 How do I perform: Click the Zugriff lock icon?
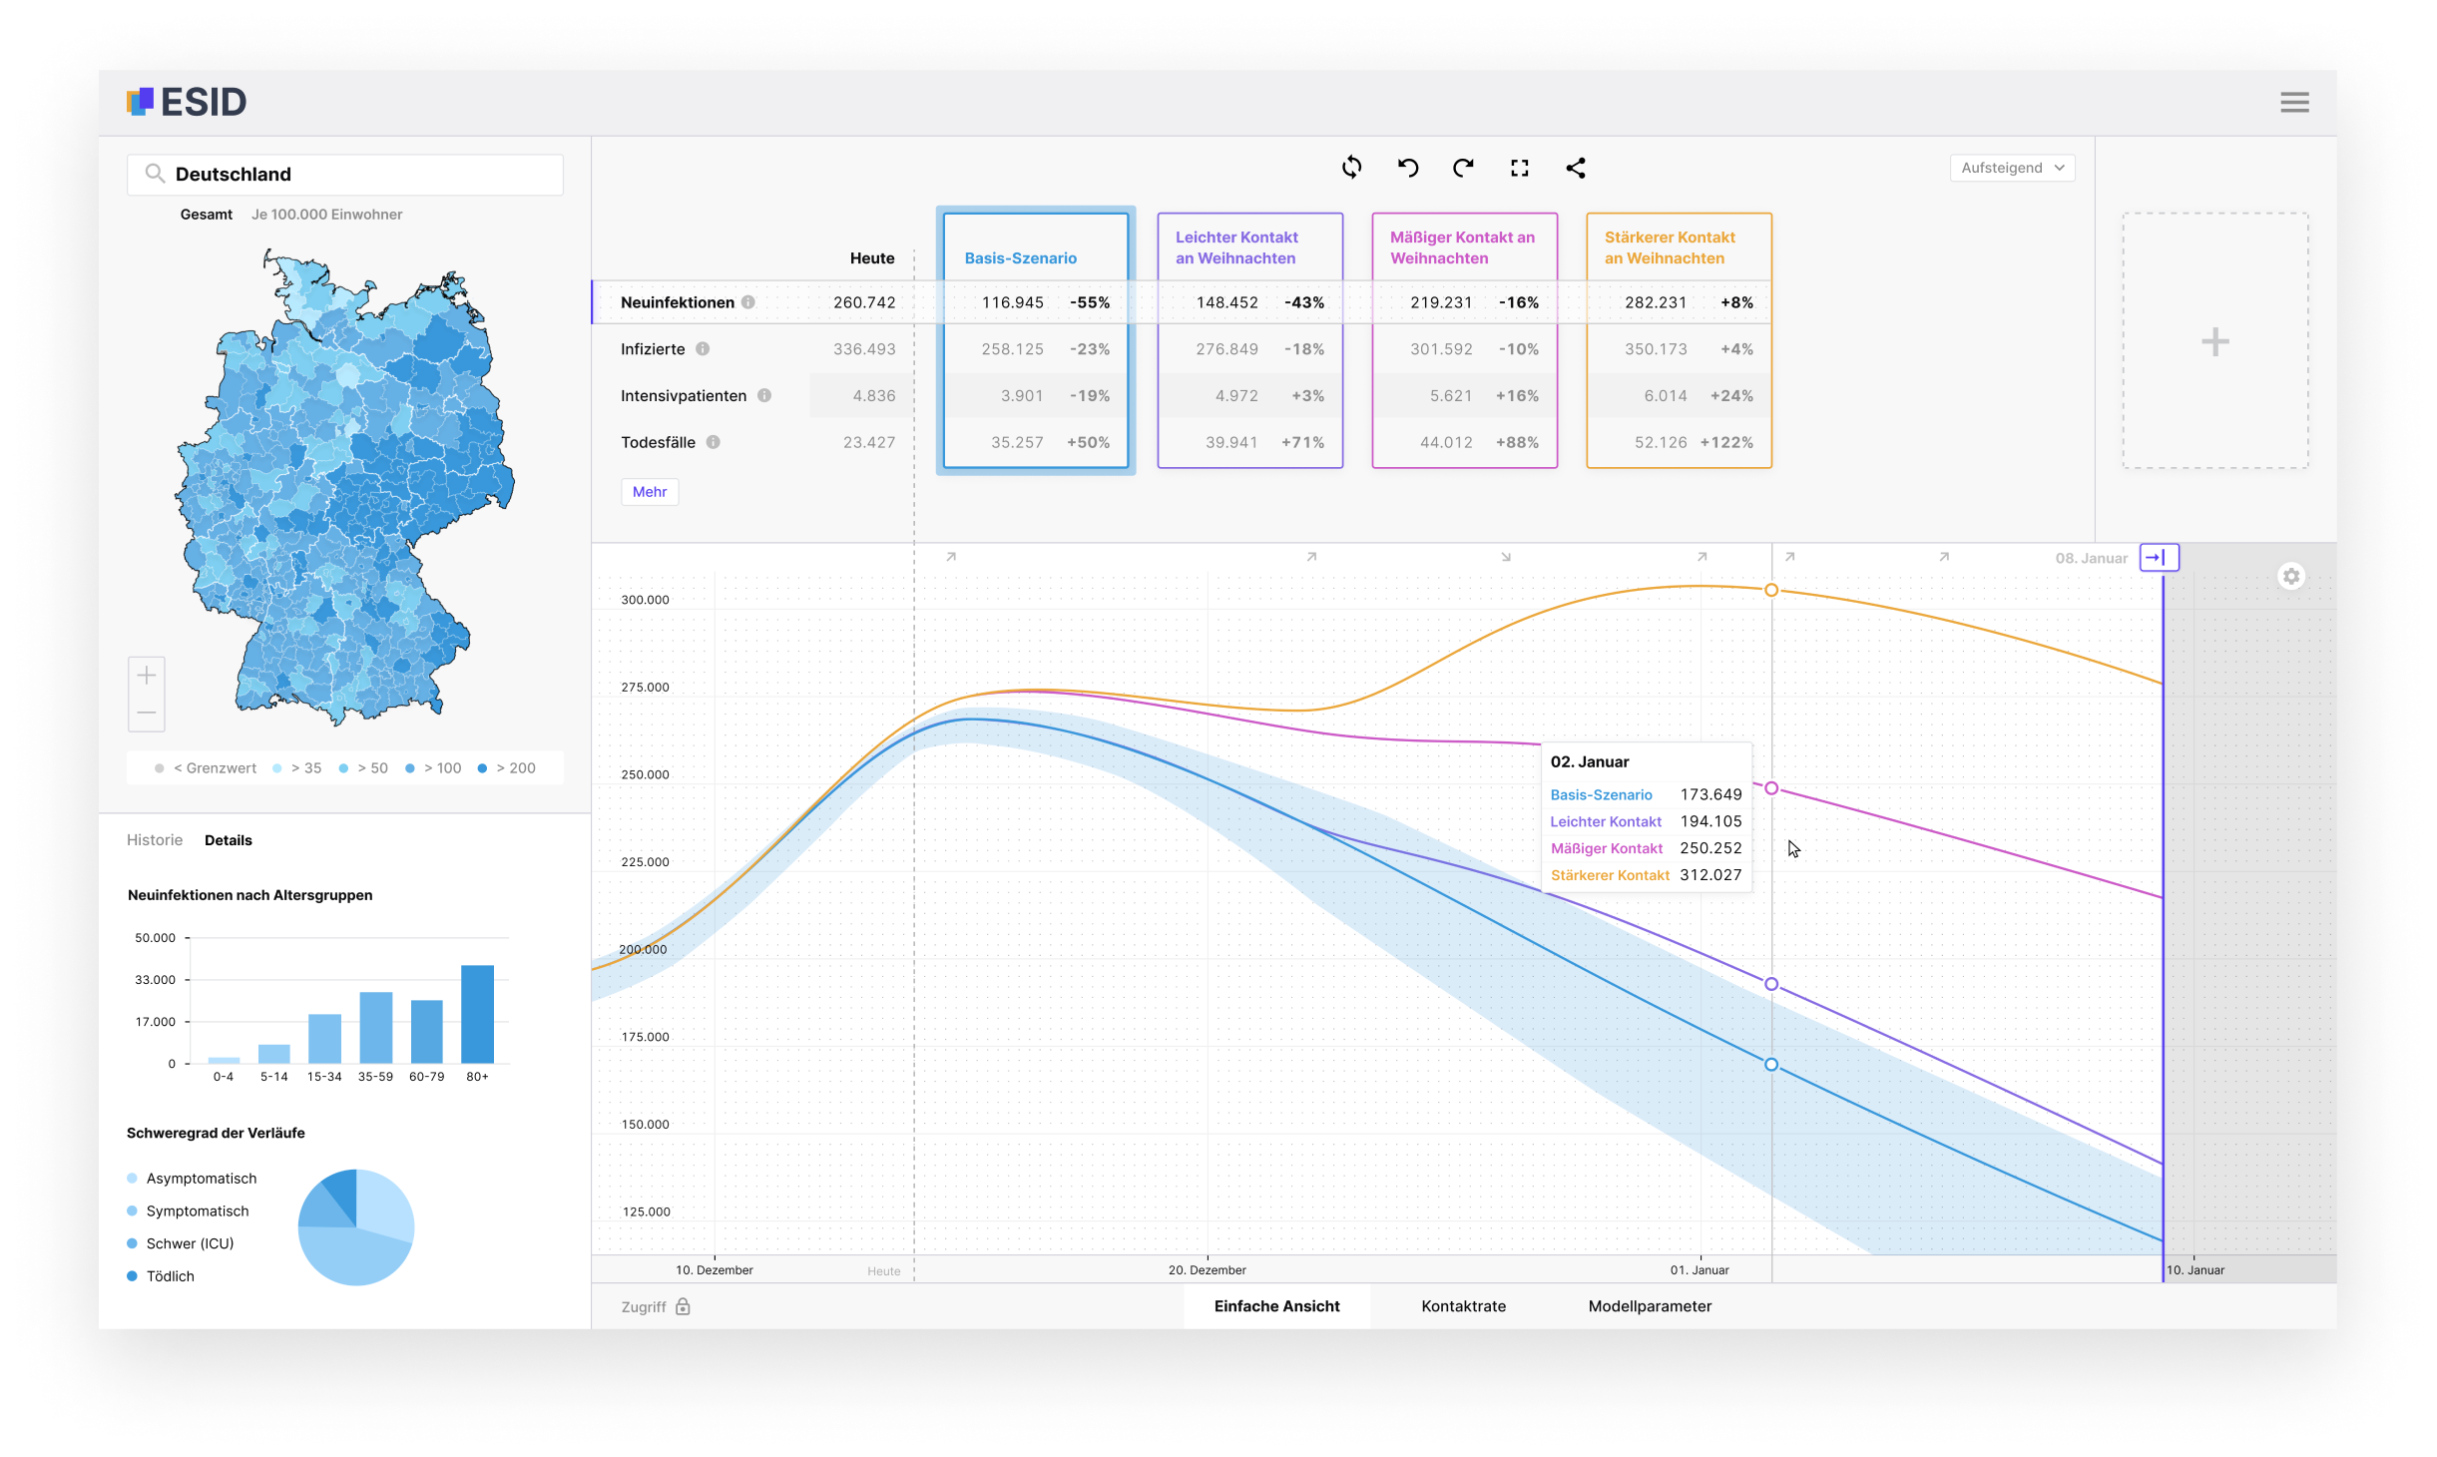[x=684, y=1306]
